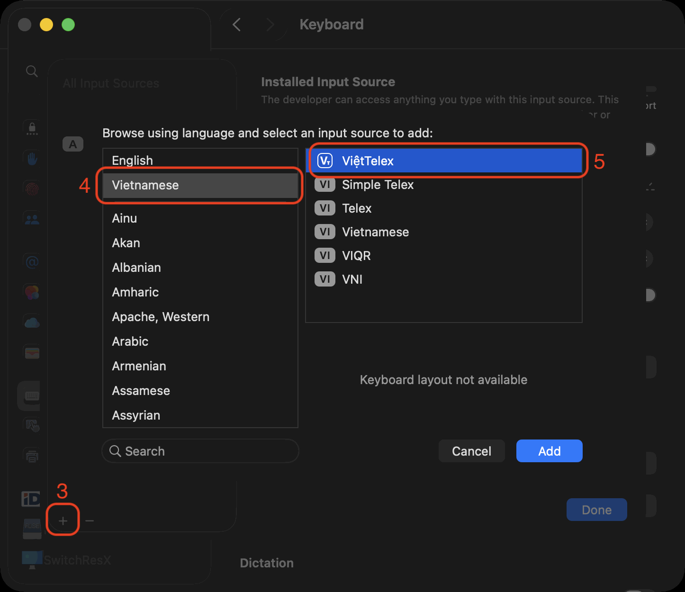The width and height of the screenshot is (685, 592).
Task: Click the sidebar search magnifier icon
Action: [x=32, y=71]
